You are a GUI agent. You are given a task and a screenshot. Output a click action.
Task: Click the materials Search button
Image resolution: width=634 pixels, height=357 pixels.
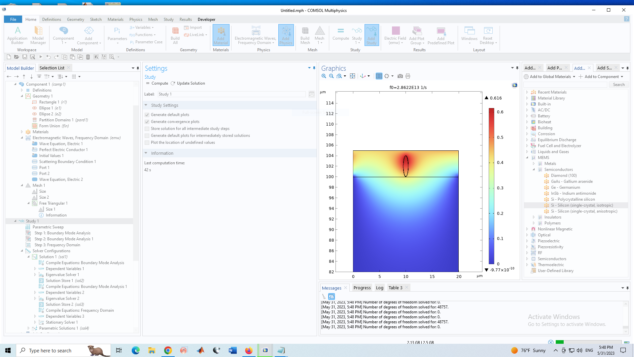click(618, 85)
